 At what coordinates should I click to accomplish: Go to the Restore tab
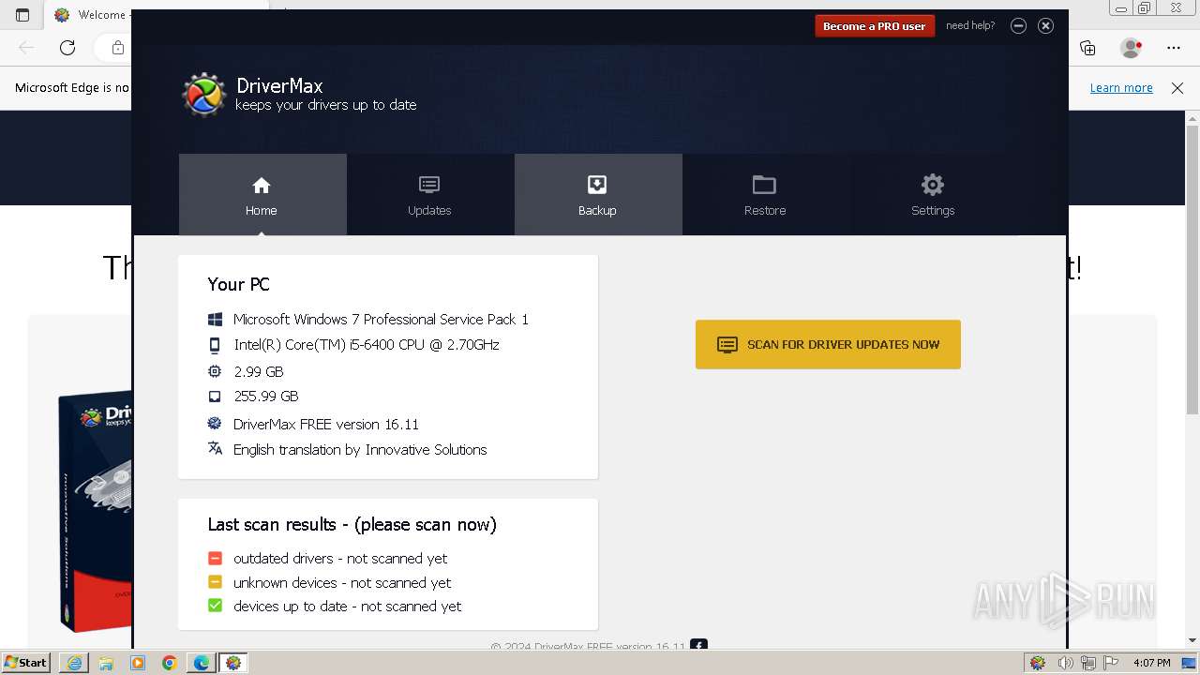[x=765, y=194]
